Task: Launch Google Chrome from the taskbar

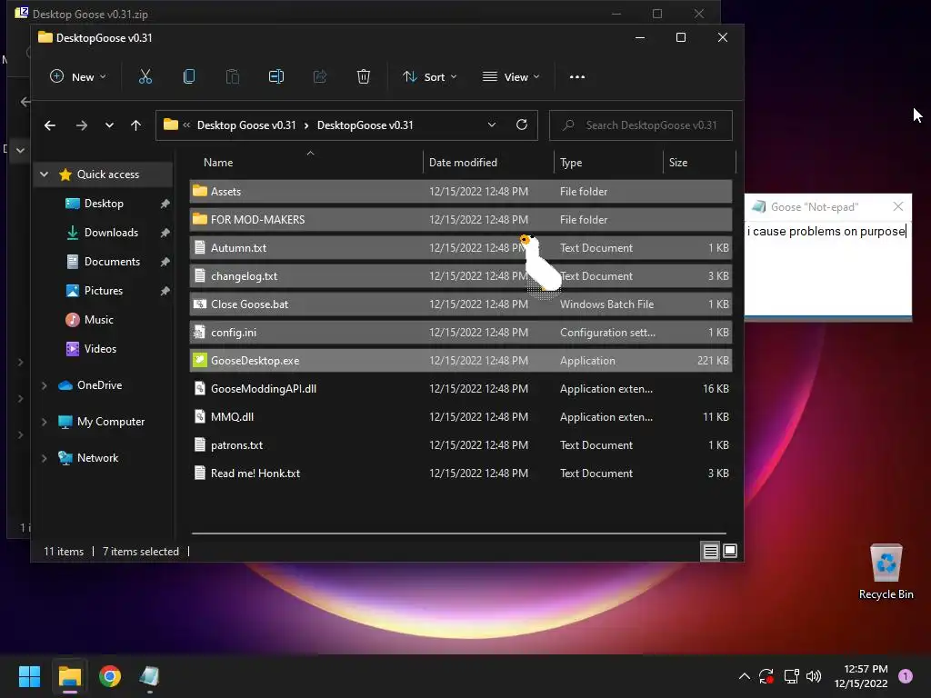Action: click(110, 676)
